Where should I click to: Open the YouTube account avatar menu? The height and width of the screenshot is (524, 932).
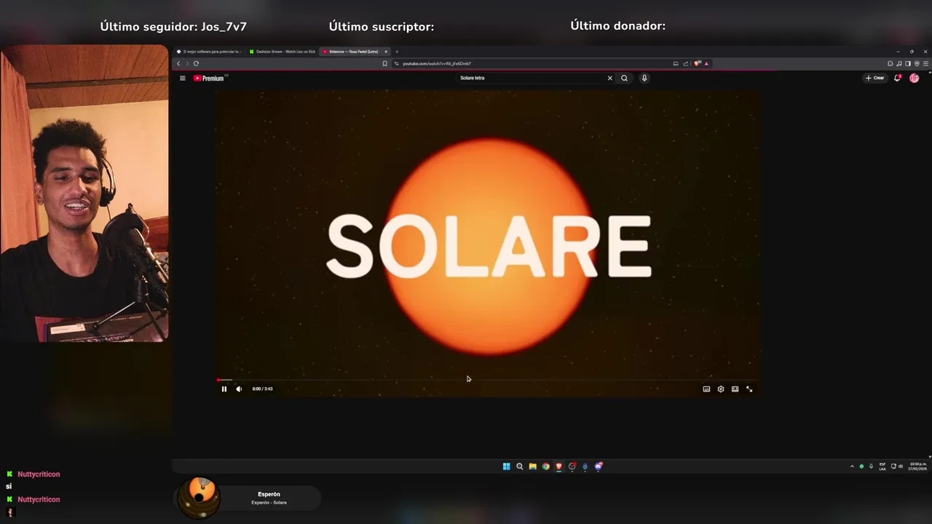point(915,78)
